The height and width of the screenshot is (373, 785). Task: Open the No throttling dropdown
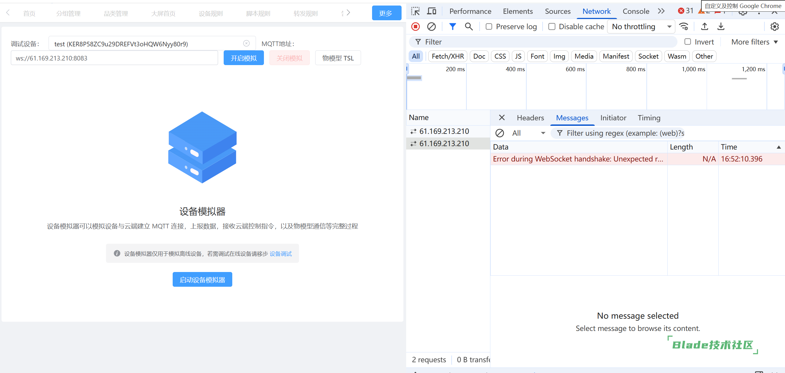(x=641, y=27)
